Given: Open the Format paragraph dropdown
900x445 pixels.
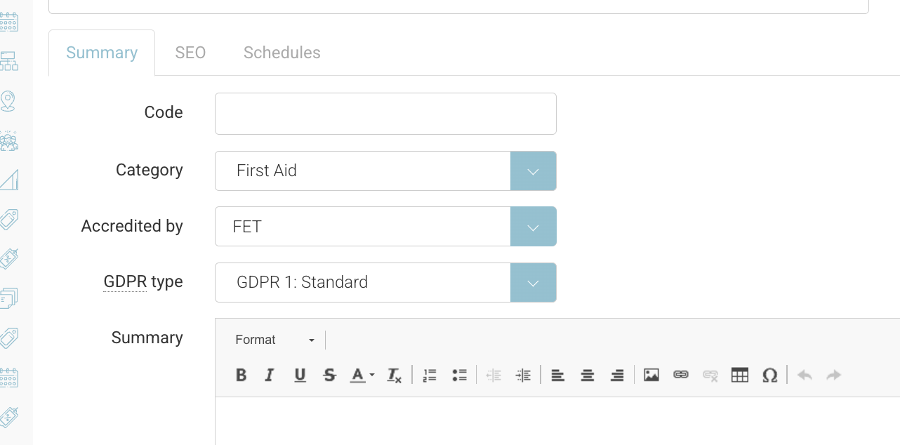Looking at the screenshot, I should coord(275,340).
